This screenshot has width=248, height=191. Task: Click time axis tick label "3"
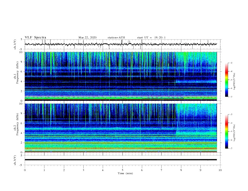[x=83, y=170]
